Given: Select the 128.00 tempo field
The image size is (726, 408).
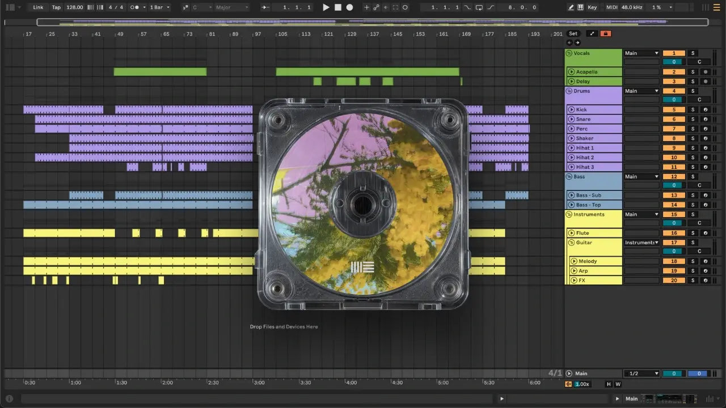Looking at the screenshot, I should (x=74, y=7).
